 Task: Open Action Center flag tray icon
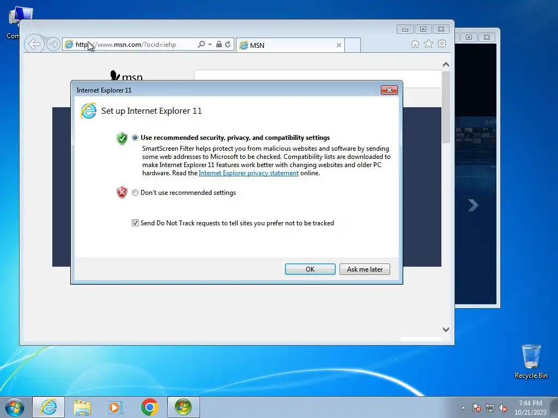[x=477, y=408]
